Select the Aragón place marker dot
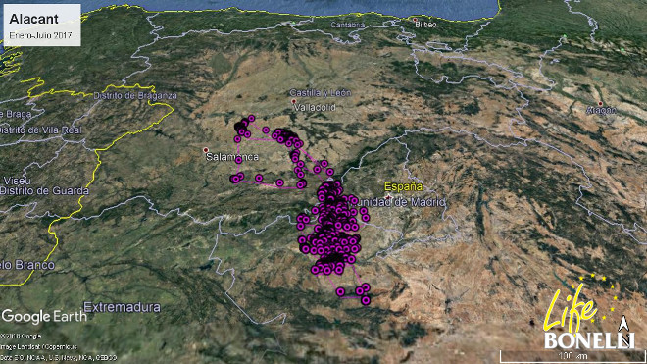Viewport: 647px width, 364px height. click(x=600, y=104)
